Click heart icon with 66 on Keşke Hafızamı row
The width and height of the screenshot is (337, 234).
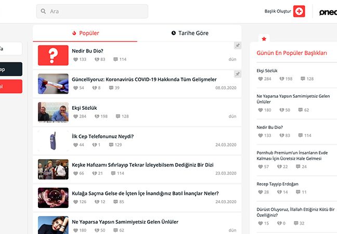point(75,173)
